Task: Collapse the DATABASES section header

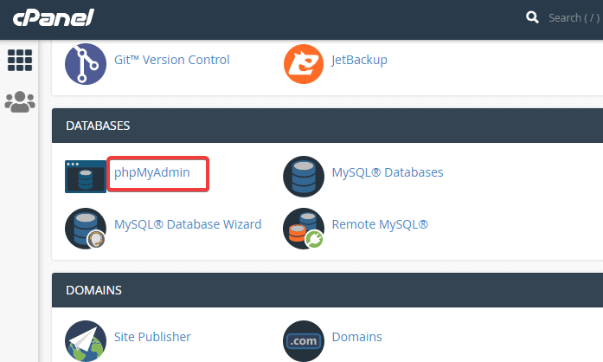Action: 327,126
